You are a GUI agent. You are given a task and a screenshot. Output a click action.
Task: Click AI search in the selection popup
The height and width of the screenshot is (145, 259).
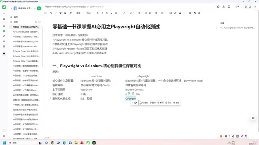(145, 103)
